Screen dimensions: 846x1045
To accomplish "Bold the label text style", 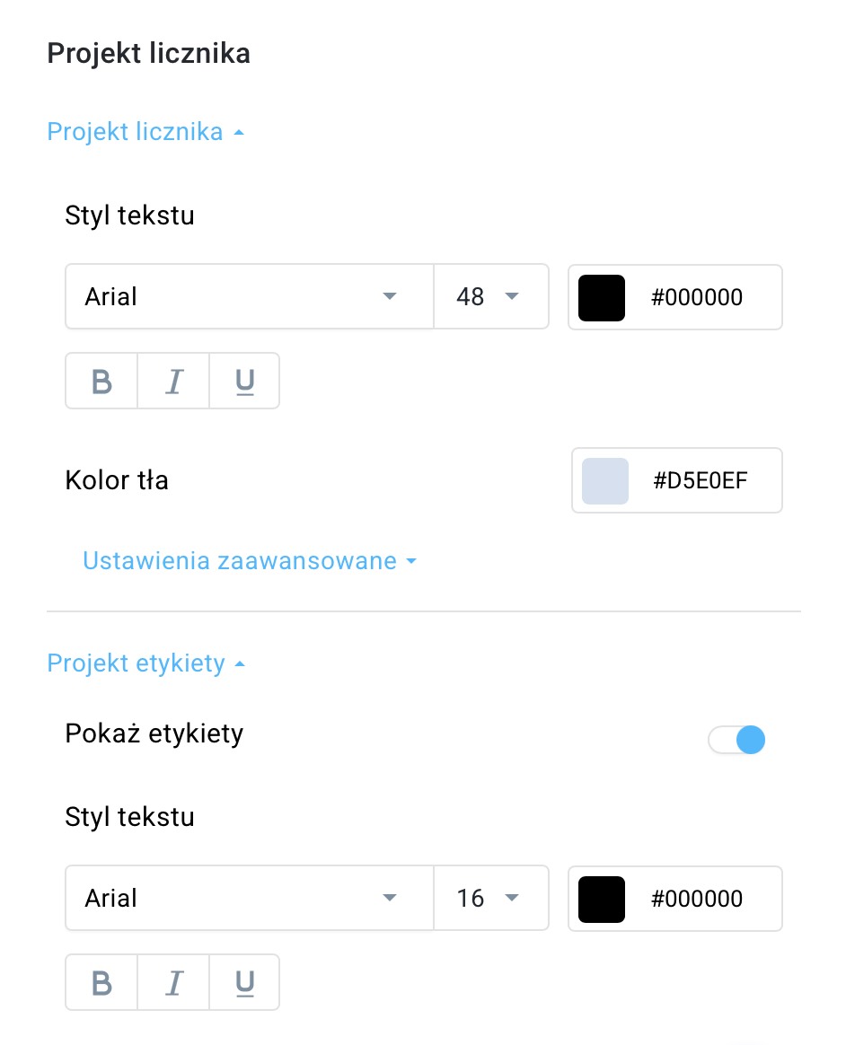I will pos(101,982).
